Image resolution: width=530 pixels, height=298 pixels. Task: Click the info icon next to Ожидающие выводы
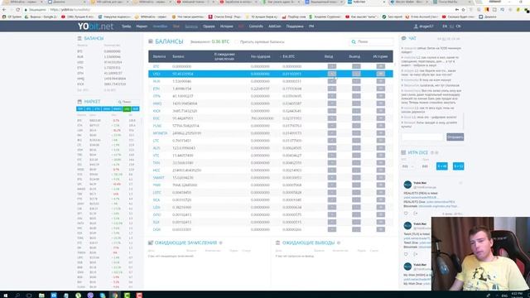coord(339,243)
